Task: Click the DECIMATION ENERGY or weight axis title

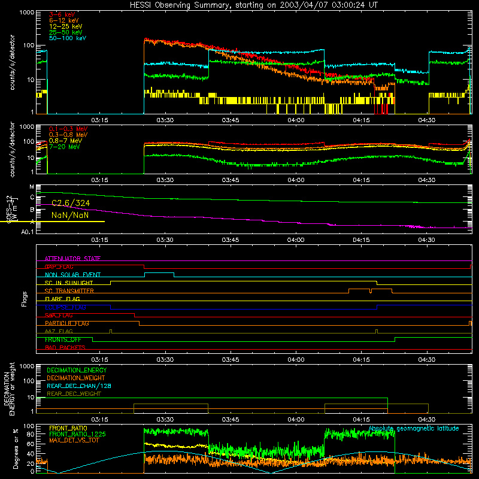Action: click(9, 389)
